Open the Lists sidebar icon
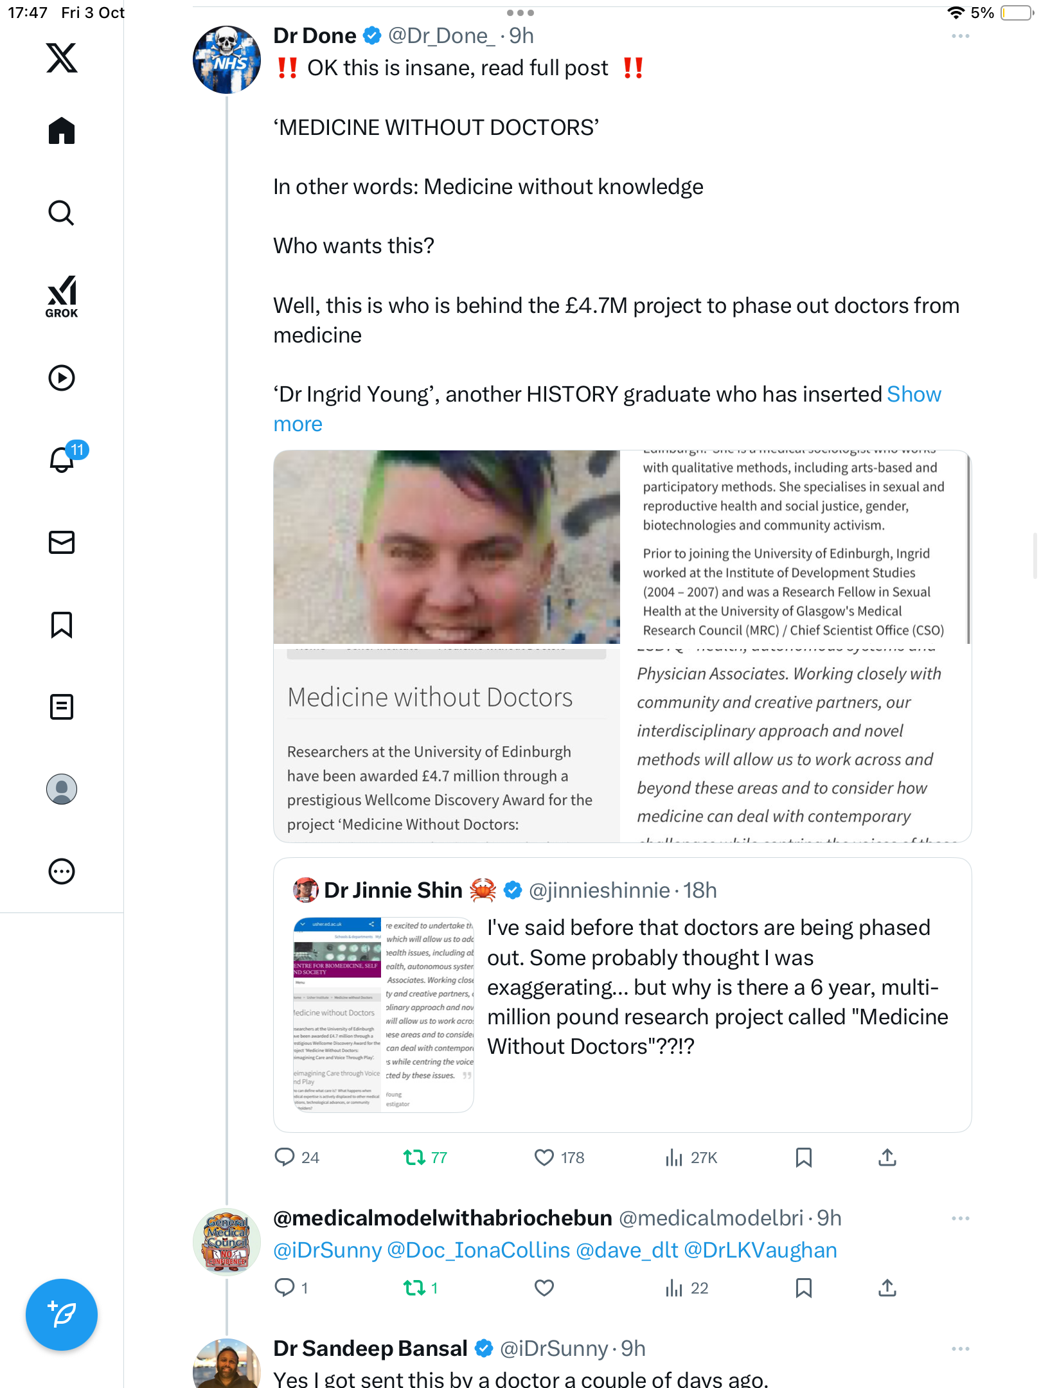This screenshot has height=1388, width=1041. click(x=62, y=707)
